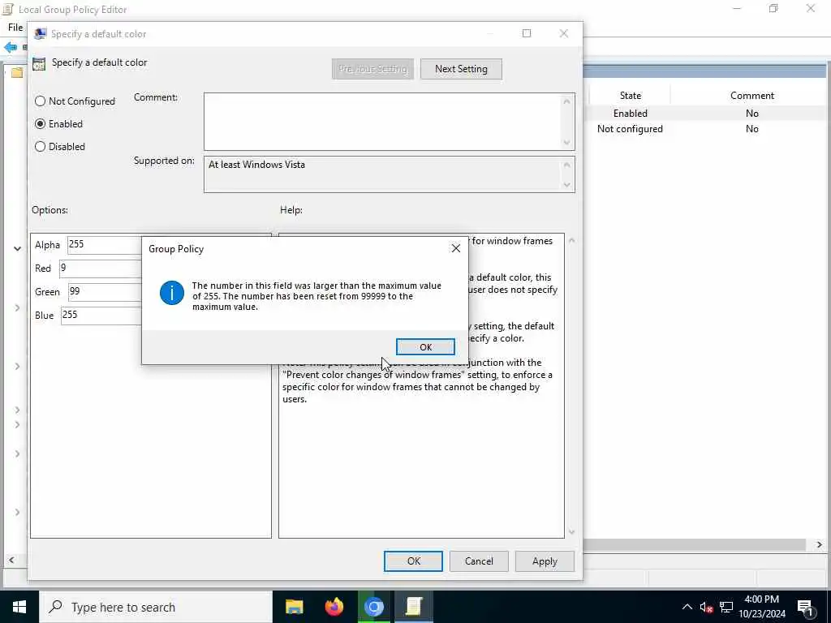831x623 pixels.
Task: Click the Group Policy Editor taskbar icon
Action: coord(413,607)
